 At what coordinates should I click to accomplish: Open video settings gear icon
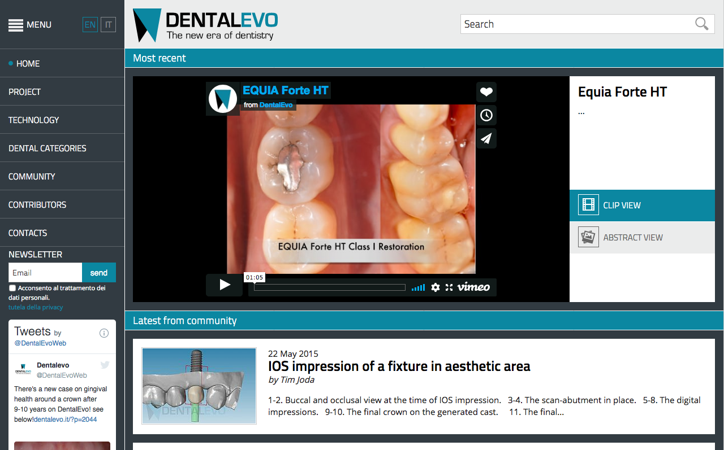coord(436,287)
